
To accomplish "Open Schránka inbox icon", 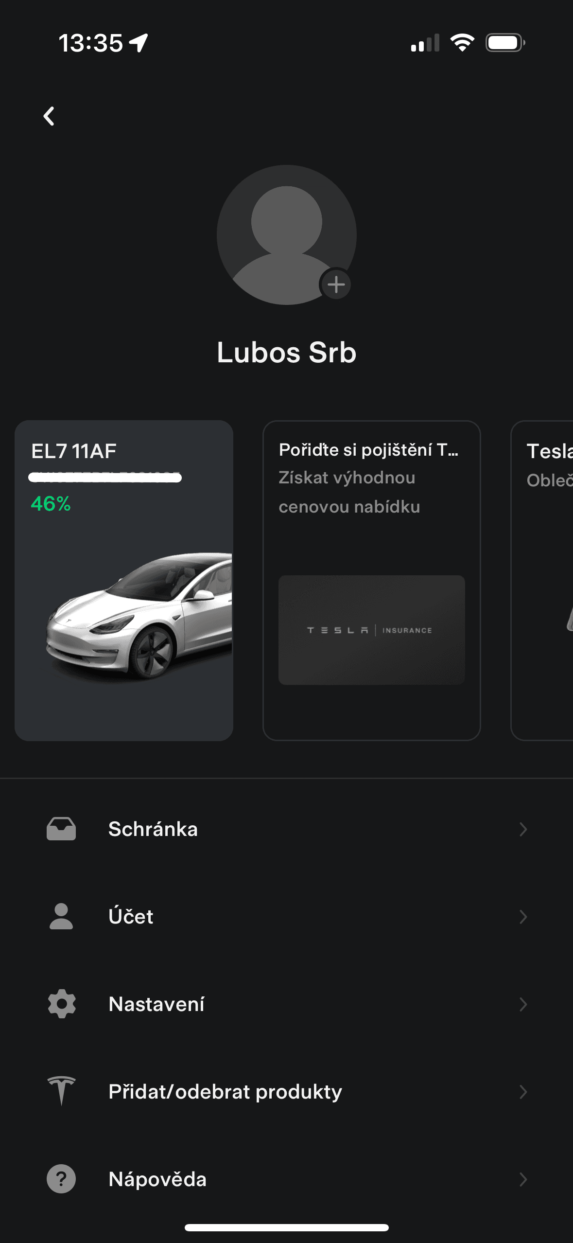I will [x=60, y=829].
